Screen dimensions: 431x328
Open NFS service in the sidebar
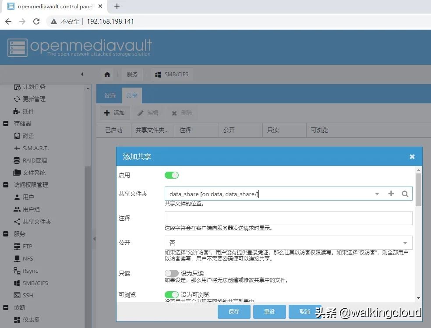click(x=24, y=259)
